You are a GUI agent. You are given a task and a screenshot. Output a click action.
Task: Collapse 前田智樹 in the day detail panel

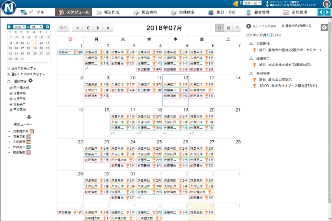pyautogui.click(x=251, y=73)
